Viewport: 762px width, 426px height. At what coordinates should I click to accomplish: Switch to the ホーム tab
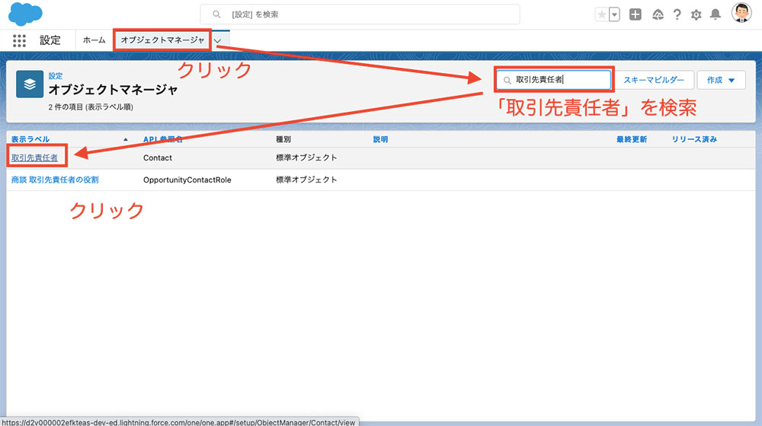94,40
